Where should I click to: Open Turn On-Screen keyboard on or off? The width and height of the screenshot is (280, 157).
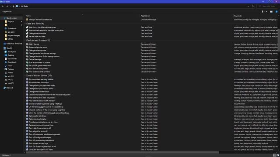[42, 147]
